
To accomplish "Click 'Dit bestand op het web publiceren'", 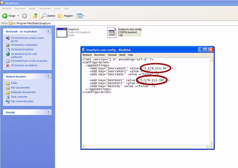I will [x=24, y=55].
